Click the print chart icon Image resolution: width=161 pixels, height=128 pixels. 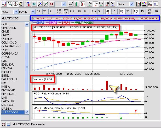[10, 4]
